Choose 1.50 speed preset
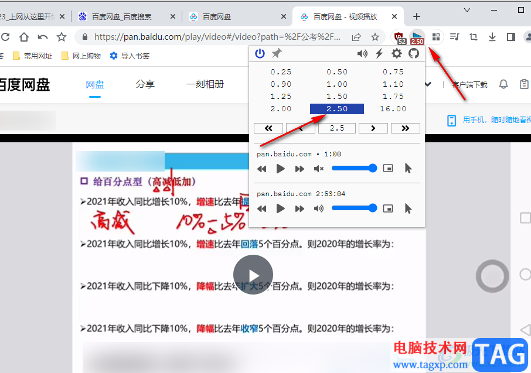The height and width of the screenshot is (373, 531). click(337, 97)
